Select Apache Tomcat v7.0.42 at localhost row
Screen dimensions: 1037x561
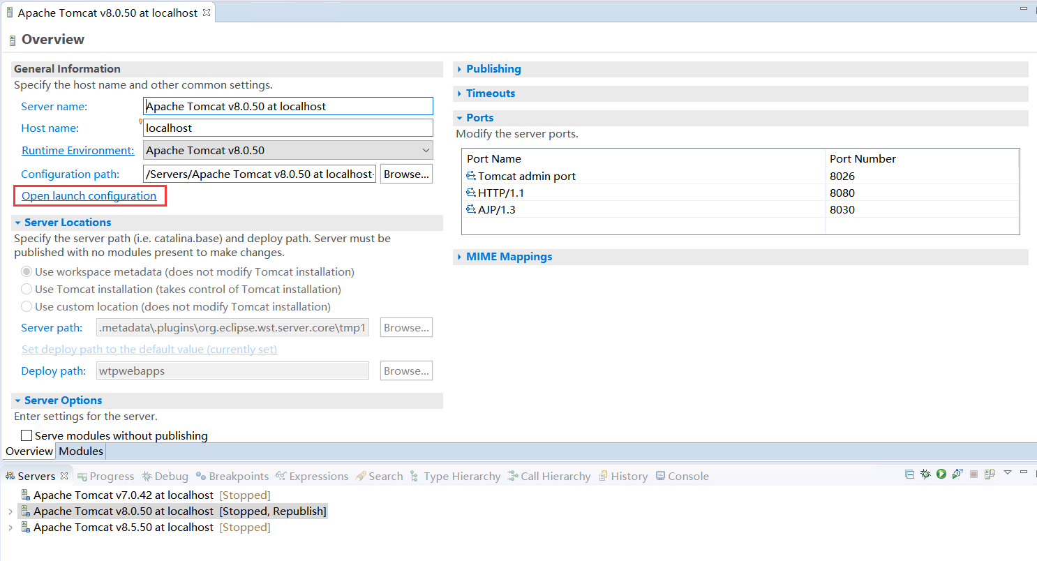145,495
